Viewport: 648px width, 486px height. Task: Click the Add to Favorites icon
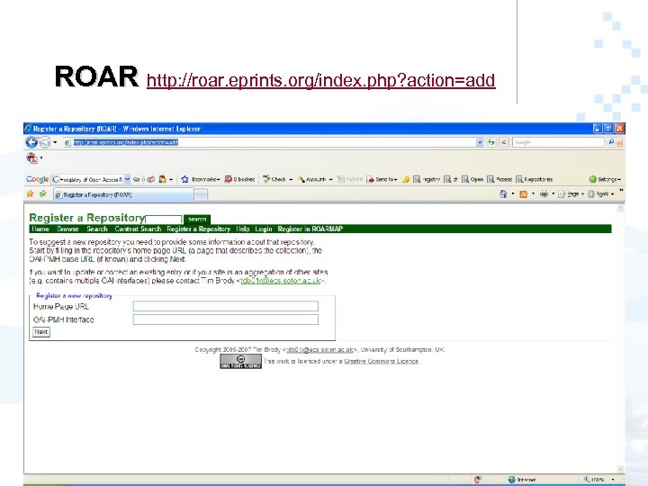pos(42,193)
